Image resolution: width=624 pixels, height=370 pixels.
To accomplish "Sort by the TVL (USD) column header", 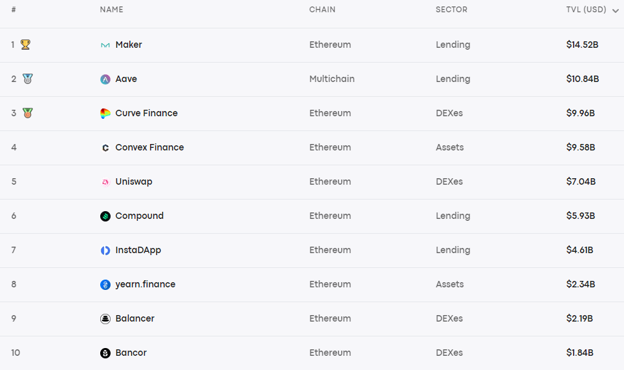I will (x=586, y=10).
